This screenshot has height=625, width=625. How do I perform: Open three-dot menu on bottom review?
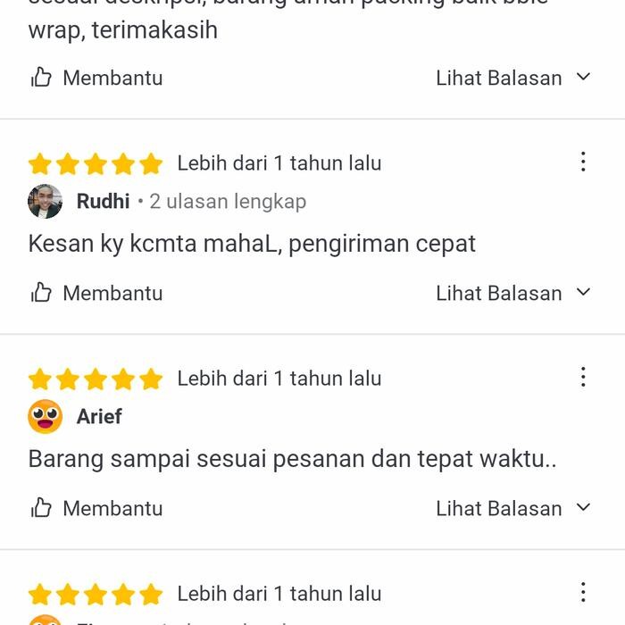(583, 592)
